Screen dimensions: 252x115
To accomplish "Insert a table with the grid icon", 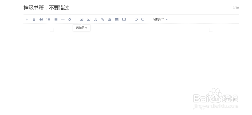I will pos(117,19).
